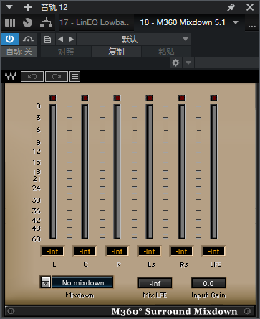Expand the arrow next to the gear
260x319 pixels.
tap(188, 63)
